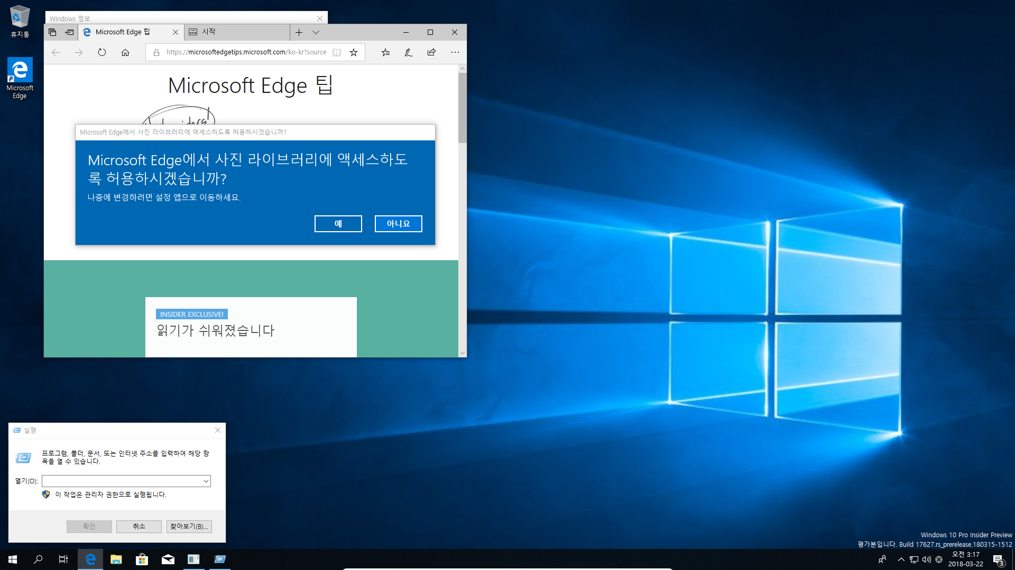Click the tabs you've set aside icon
This screenshot has height=570, width=1015.
pos(52,32)
